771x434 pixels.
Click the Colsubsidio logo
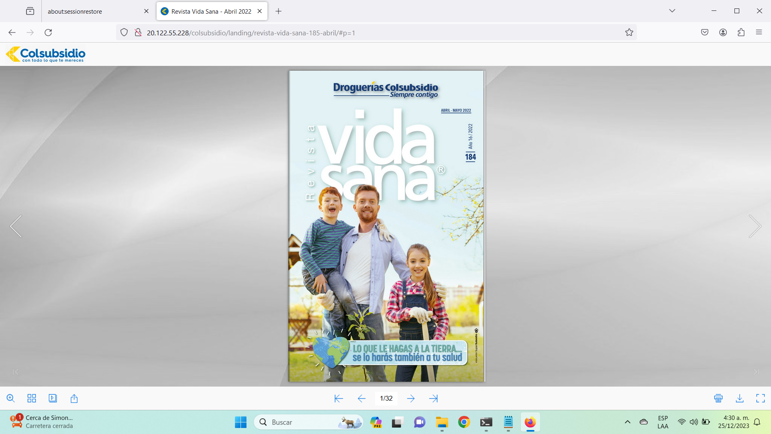[46, 54]
